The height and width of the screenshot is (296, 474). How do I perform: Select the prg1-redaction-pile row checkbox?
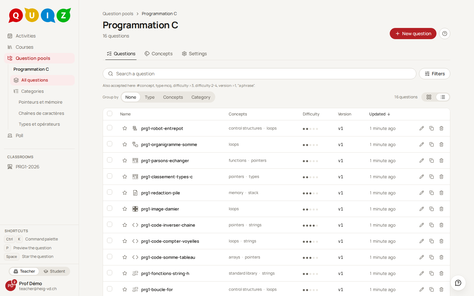point(110,192)
